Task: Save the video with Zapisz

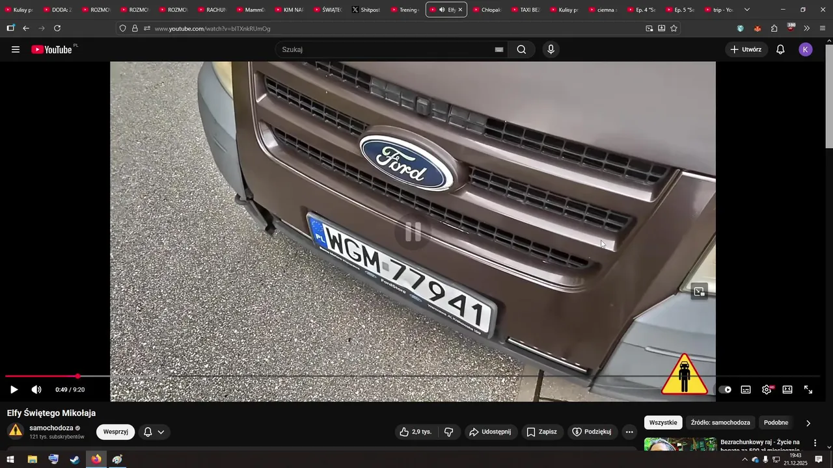Action: pos(542,432)
